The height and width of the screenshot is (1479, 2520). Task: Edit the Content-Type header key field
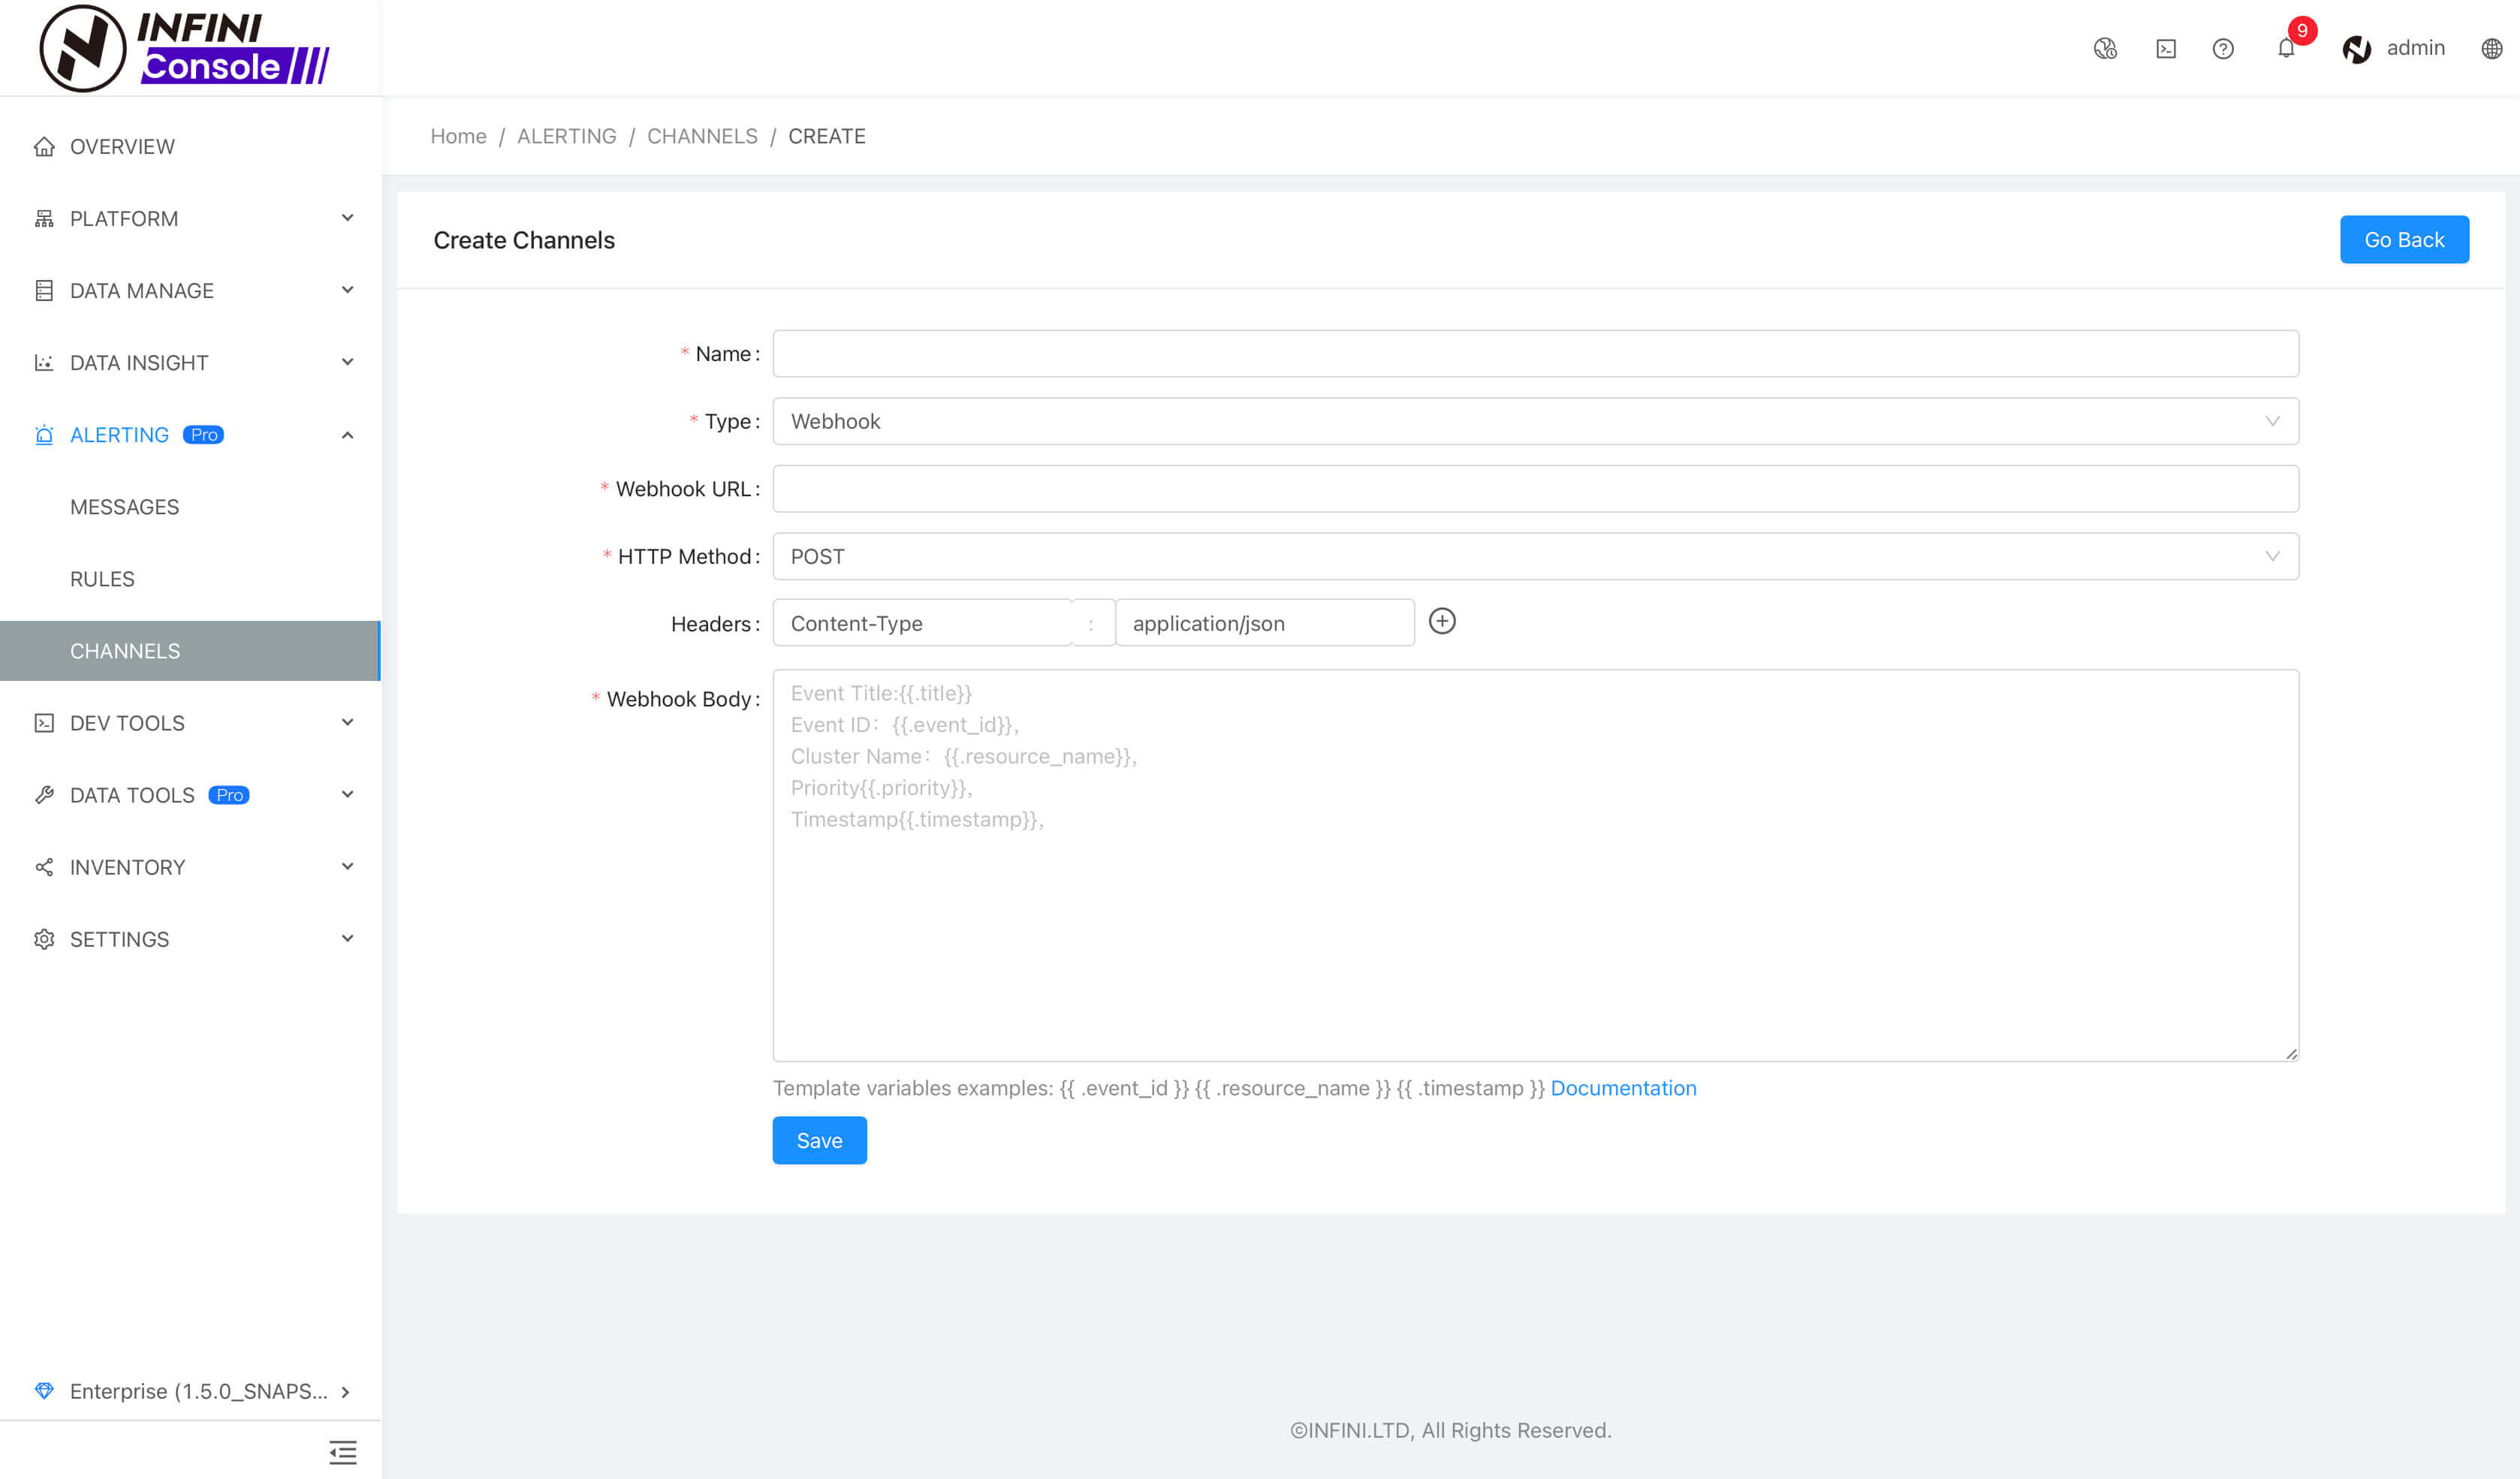[x=922, y=623]
